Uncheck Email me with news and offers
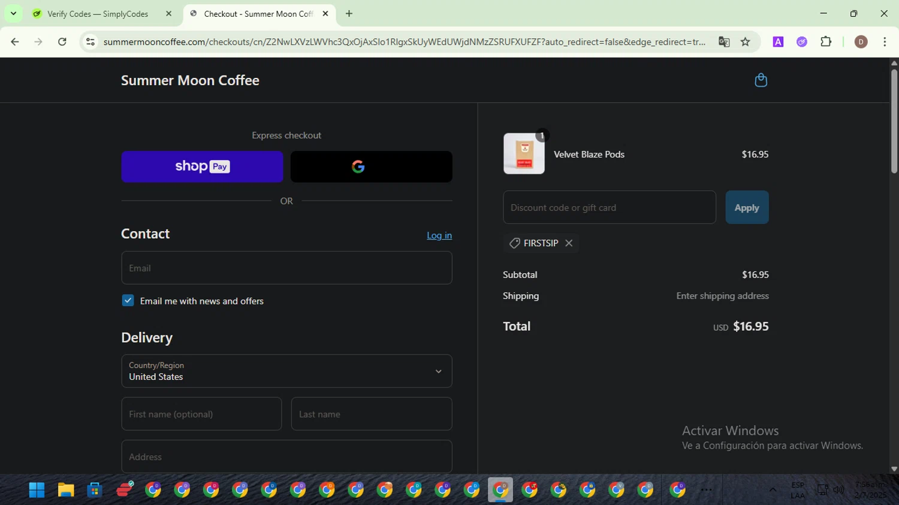 tap(128, 301)
